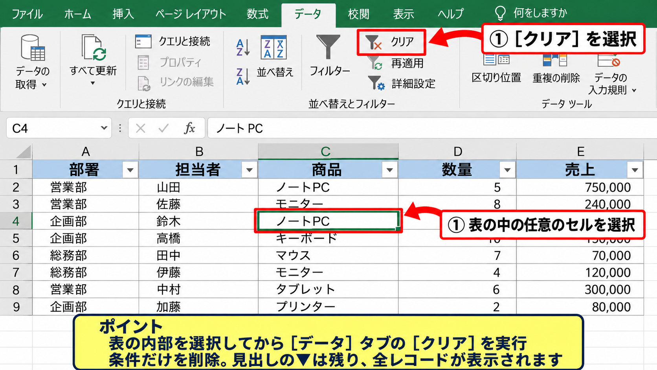Viewport: 657px width, 370px height.
Task: Open the 校閲 tab
Action: point(358,14)
